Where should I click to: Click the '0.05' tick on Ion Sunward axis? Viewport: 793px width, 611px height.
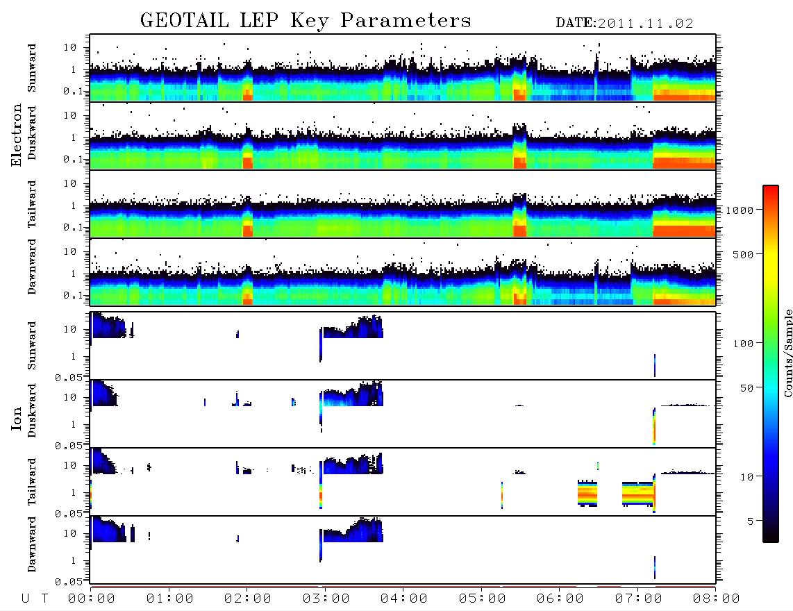[69, 377]
